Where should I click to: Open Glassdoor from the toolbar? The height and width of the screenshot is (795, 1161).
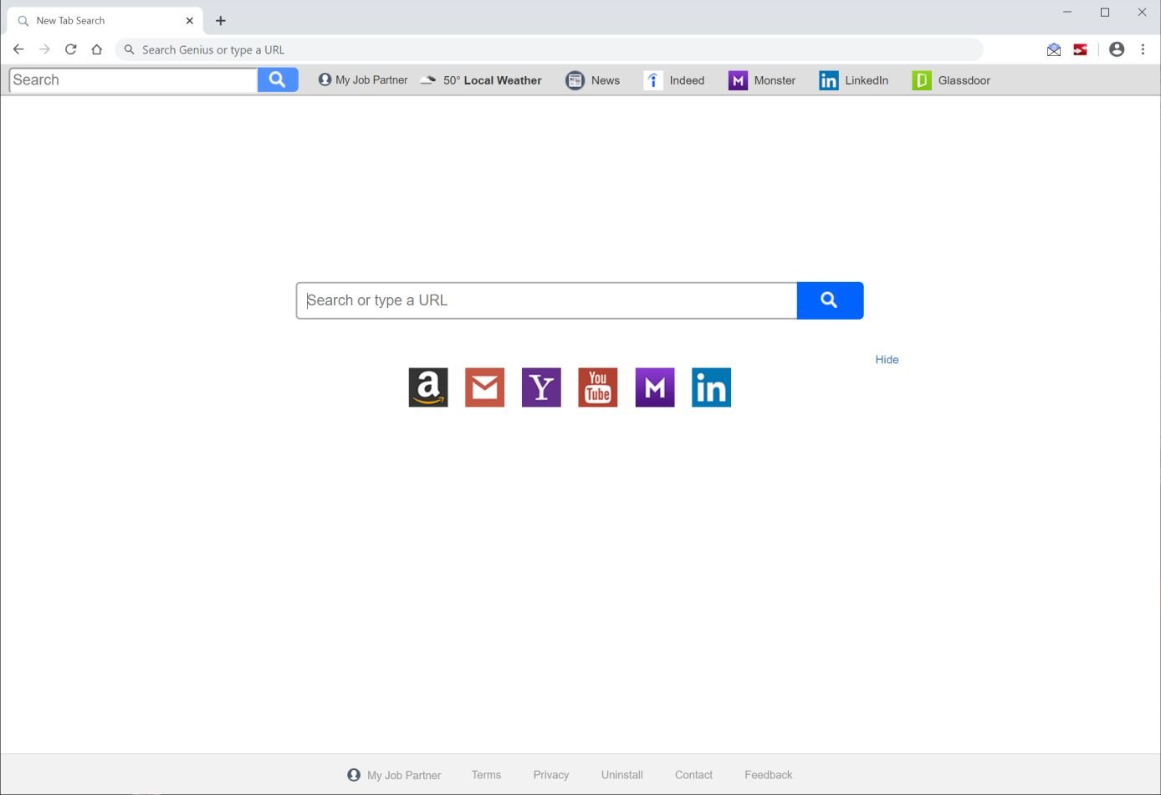[x=952, y=80]
